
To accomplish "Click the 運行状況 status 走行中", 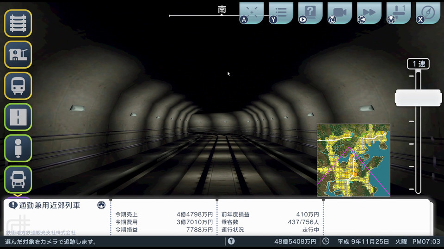I will (311, 230).
